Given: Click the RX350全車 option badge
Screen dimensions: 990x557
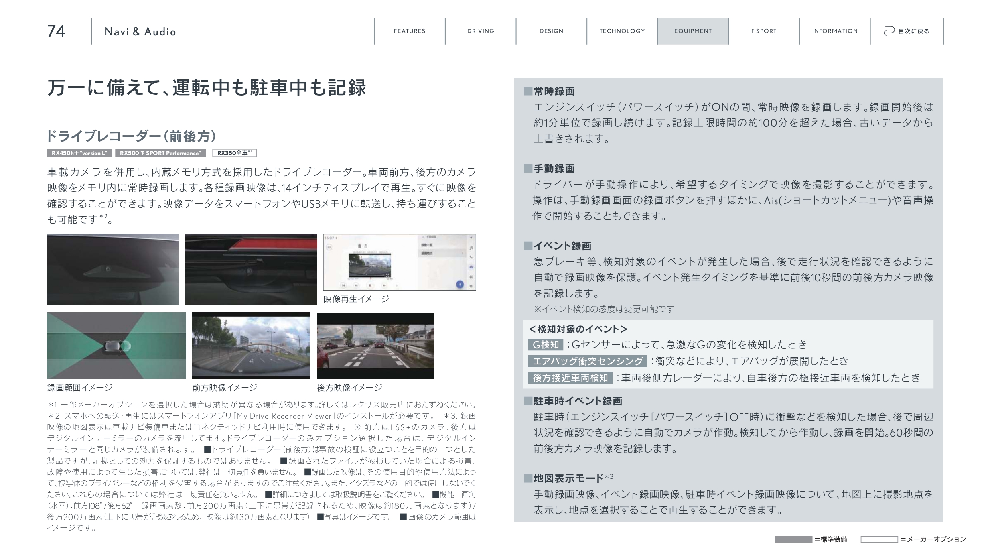Looking at the screenshot, I should click(x=234, y=153).
